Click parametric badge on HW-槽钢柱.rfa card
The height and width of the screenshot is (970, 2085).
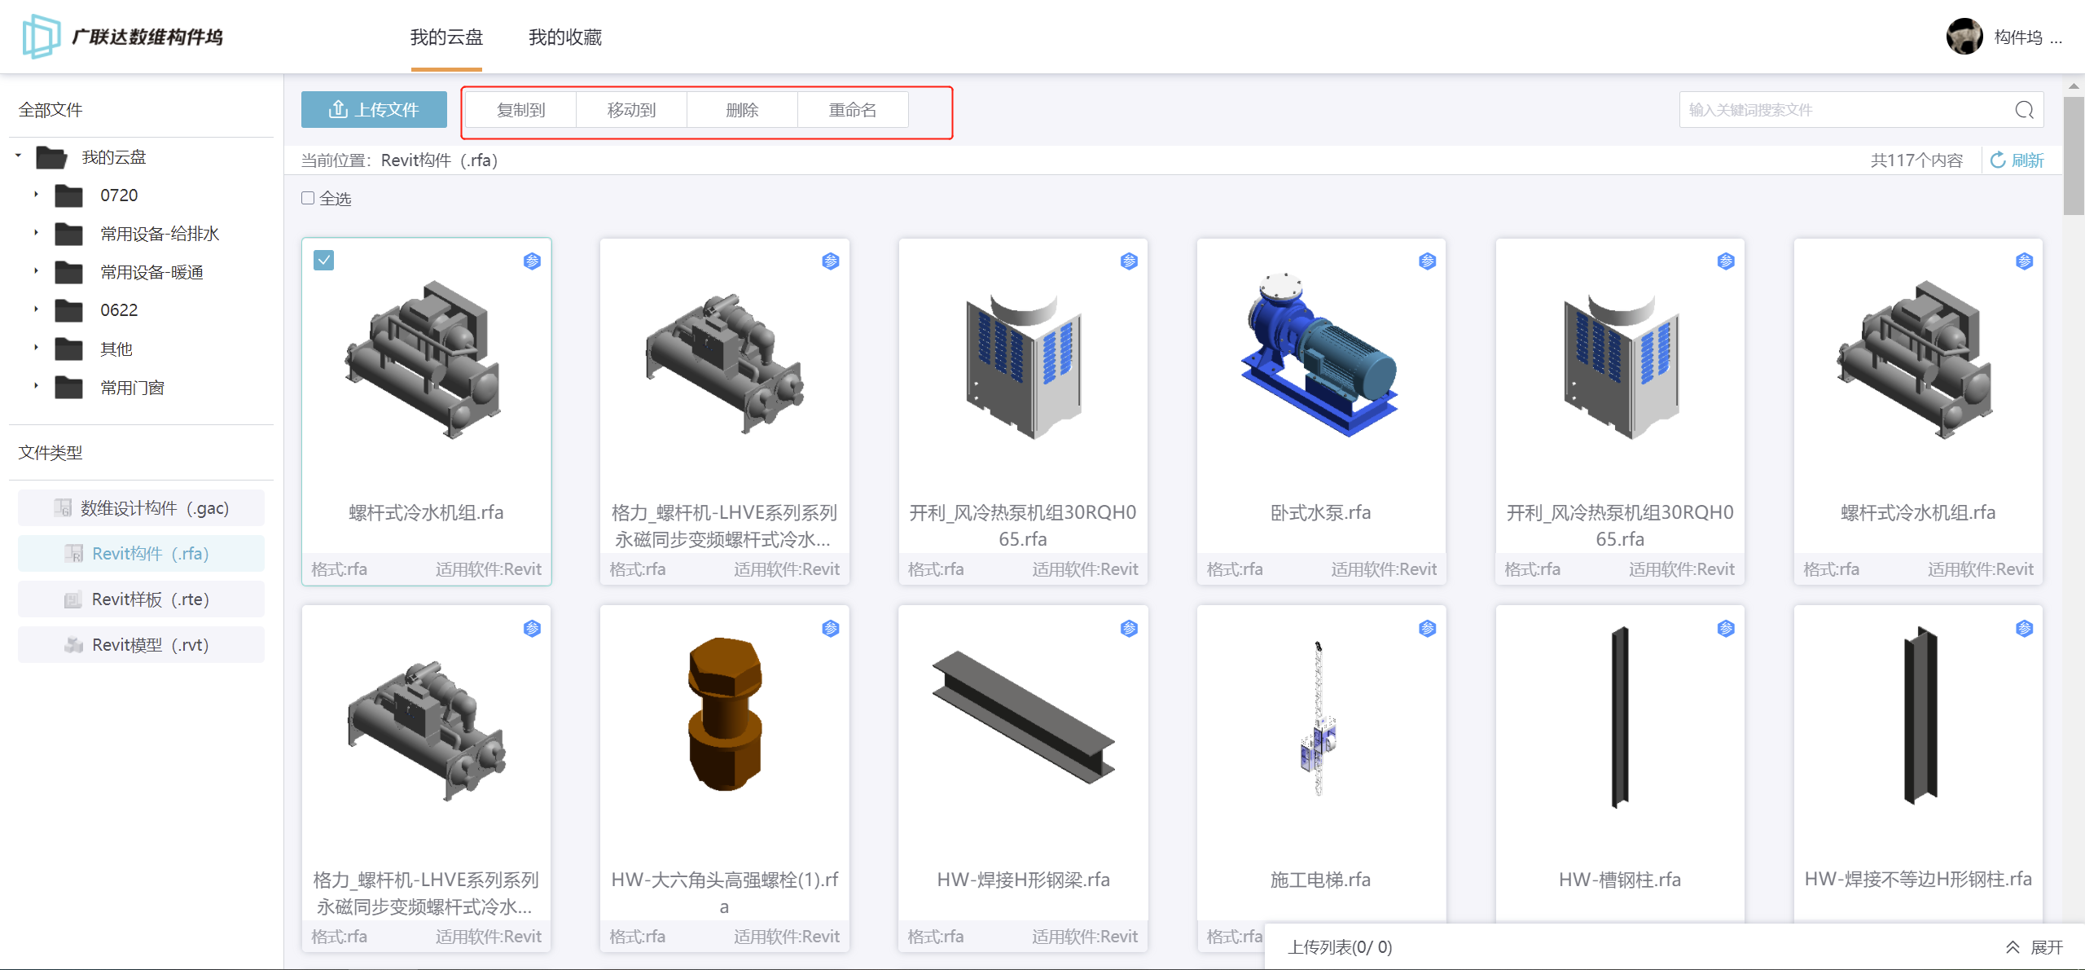1726,628
